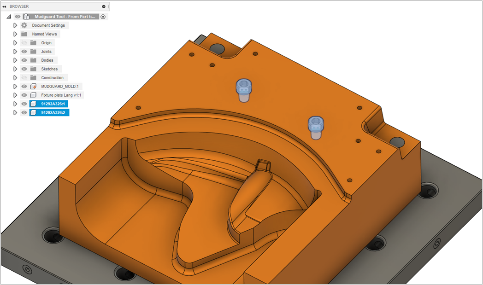Select the highlighted "91292A326:1" label

pyautogui.click(x=53, y=104)
